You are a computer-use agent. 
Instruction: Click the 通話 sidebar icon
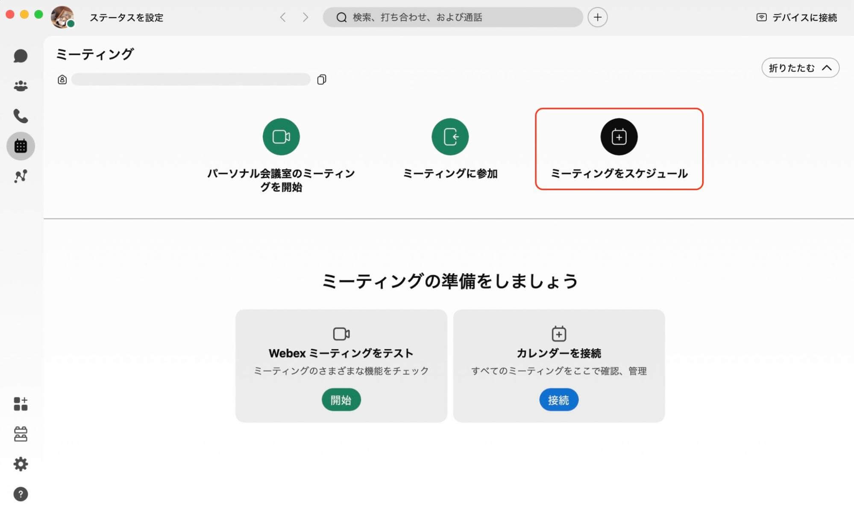pos(21,116)
